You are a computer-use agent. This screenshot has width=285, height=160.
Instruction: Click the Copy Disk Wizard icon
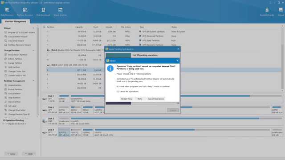pyautogui.click(x=6, y=40)
